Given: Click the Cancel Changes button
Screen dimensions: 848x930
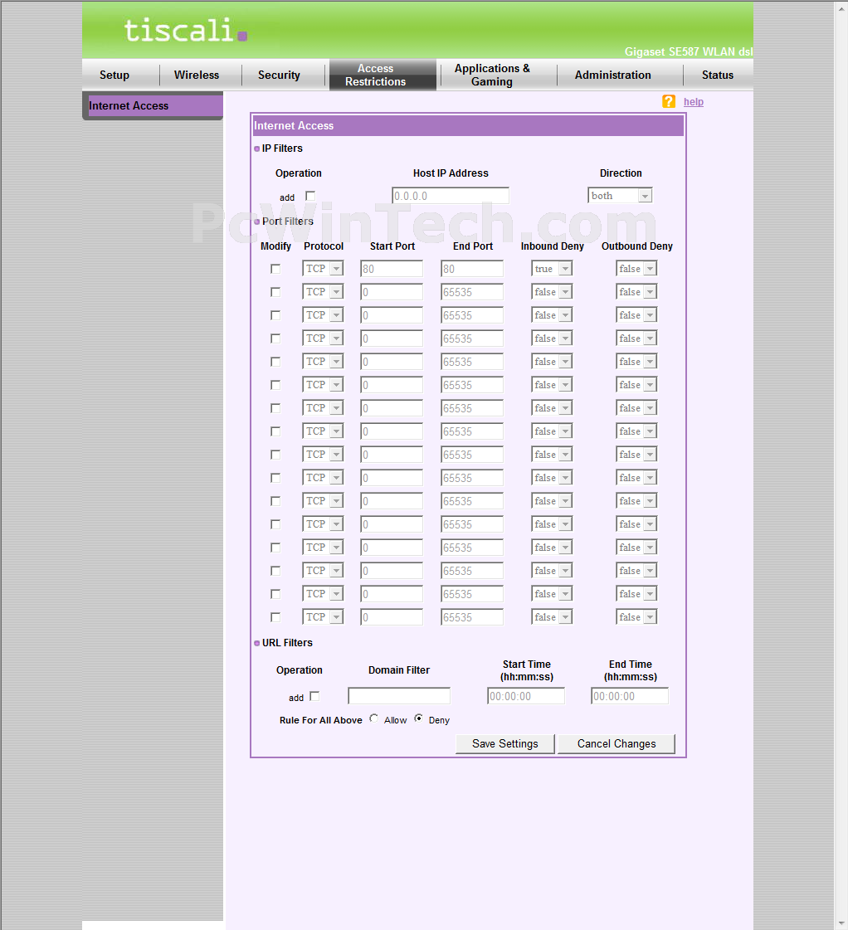Looking at the screenshot, I should pyautogui.click(x=617, y=744).
